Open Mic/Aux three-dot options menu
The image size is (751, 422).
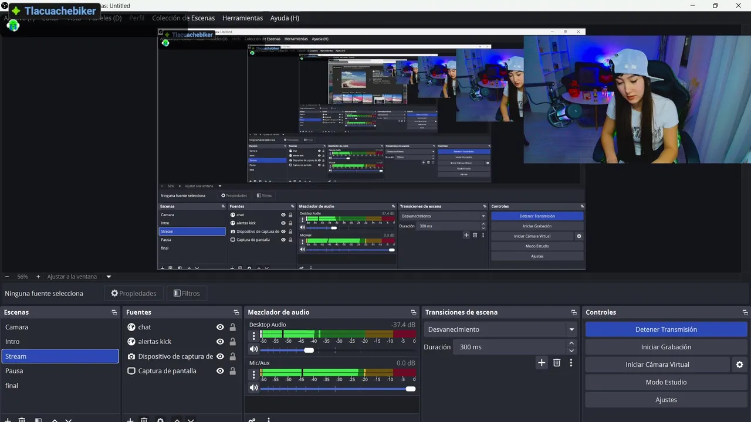point(254,374)
